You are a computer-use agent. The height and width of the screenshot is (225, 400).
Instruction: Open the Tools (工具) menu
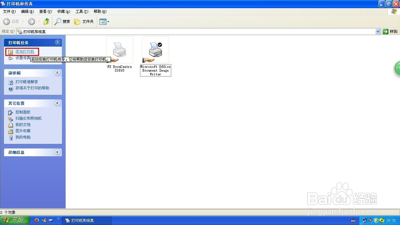coord(82,12)
